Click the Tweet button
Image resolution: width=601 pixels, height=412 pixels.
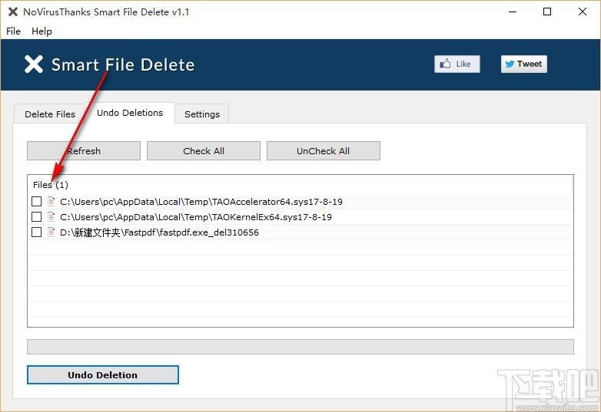524,64
